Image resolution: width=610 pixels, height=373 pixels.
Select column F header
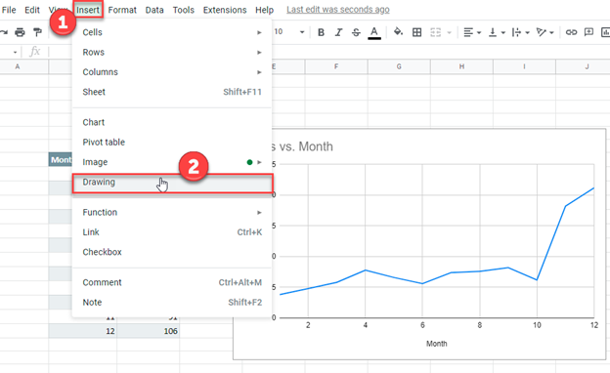click(x=336, y=66)
